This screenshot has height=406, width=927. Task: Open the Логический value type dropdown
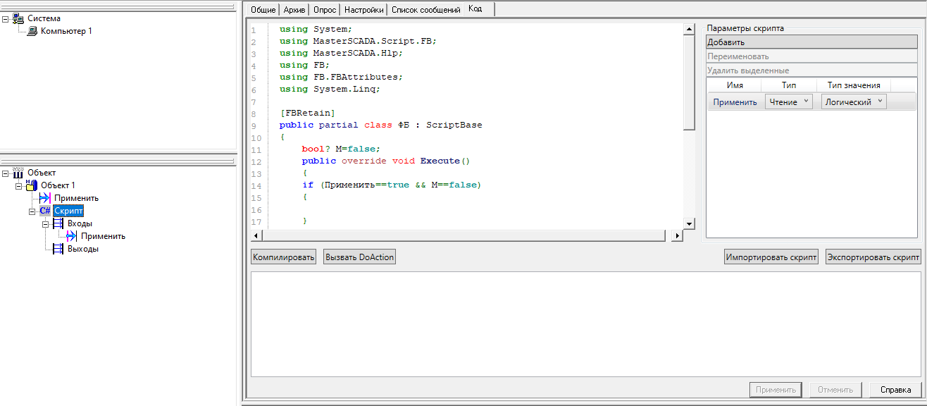pyautogui.click(x=854, y=102)
